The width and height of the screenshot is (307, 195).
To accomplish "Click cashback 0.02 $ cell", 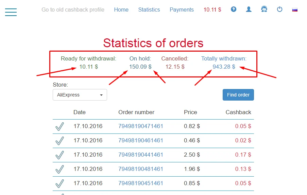I will coord(243,140).
